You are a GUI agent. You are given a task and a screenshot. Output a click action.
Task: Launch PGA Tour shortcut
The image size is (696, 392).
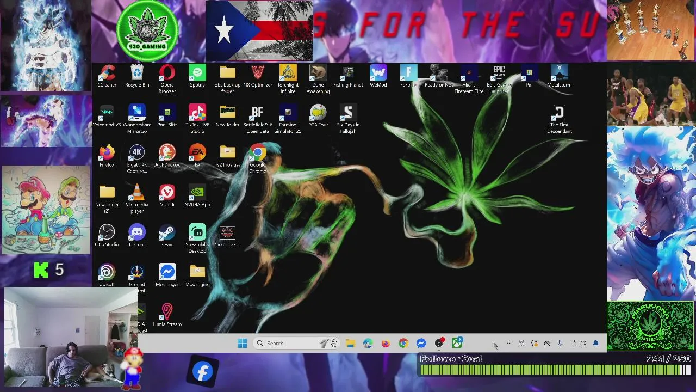click(318, 116)
